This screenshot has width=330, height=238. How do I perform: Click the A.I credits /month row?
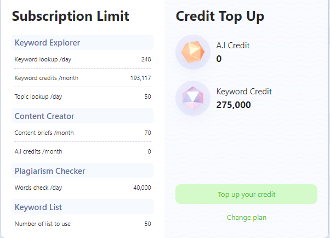tap(82, 151)
